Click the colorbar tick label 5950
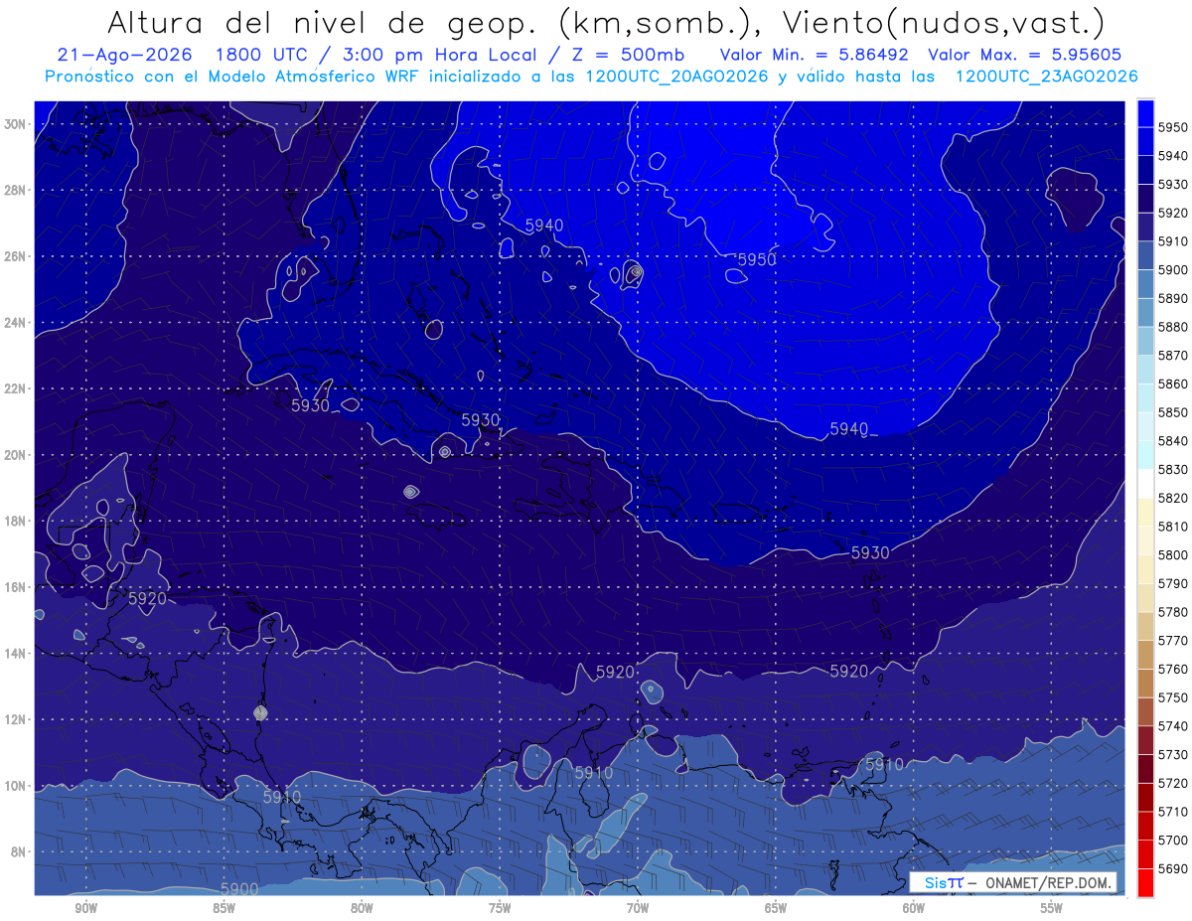Screen dimensions: 1192x921 click(x=1172, y=127)
